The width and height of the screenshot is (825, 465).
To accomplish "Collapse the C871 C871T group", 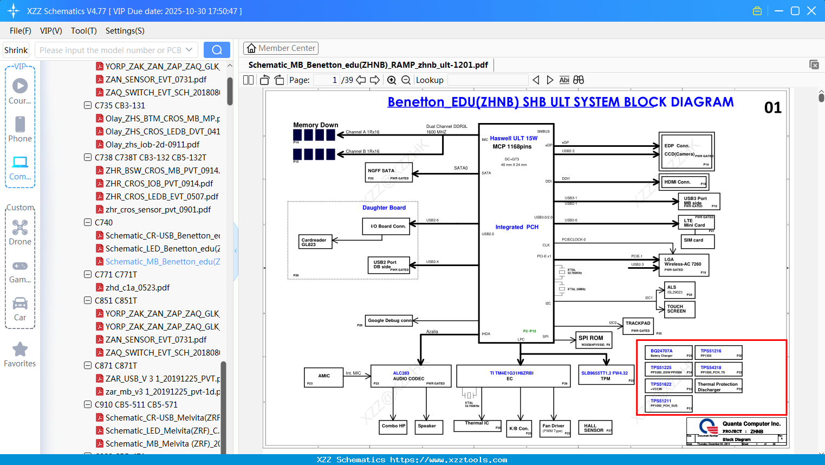I will coord(88,365).
